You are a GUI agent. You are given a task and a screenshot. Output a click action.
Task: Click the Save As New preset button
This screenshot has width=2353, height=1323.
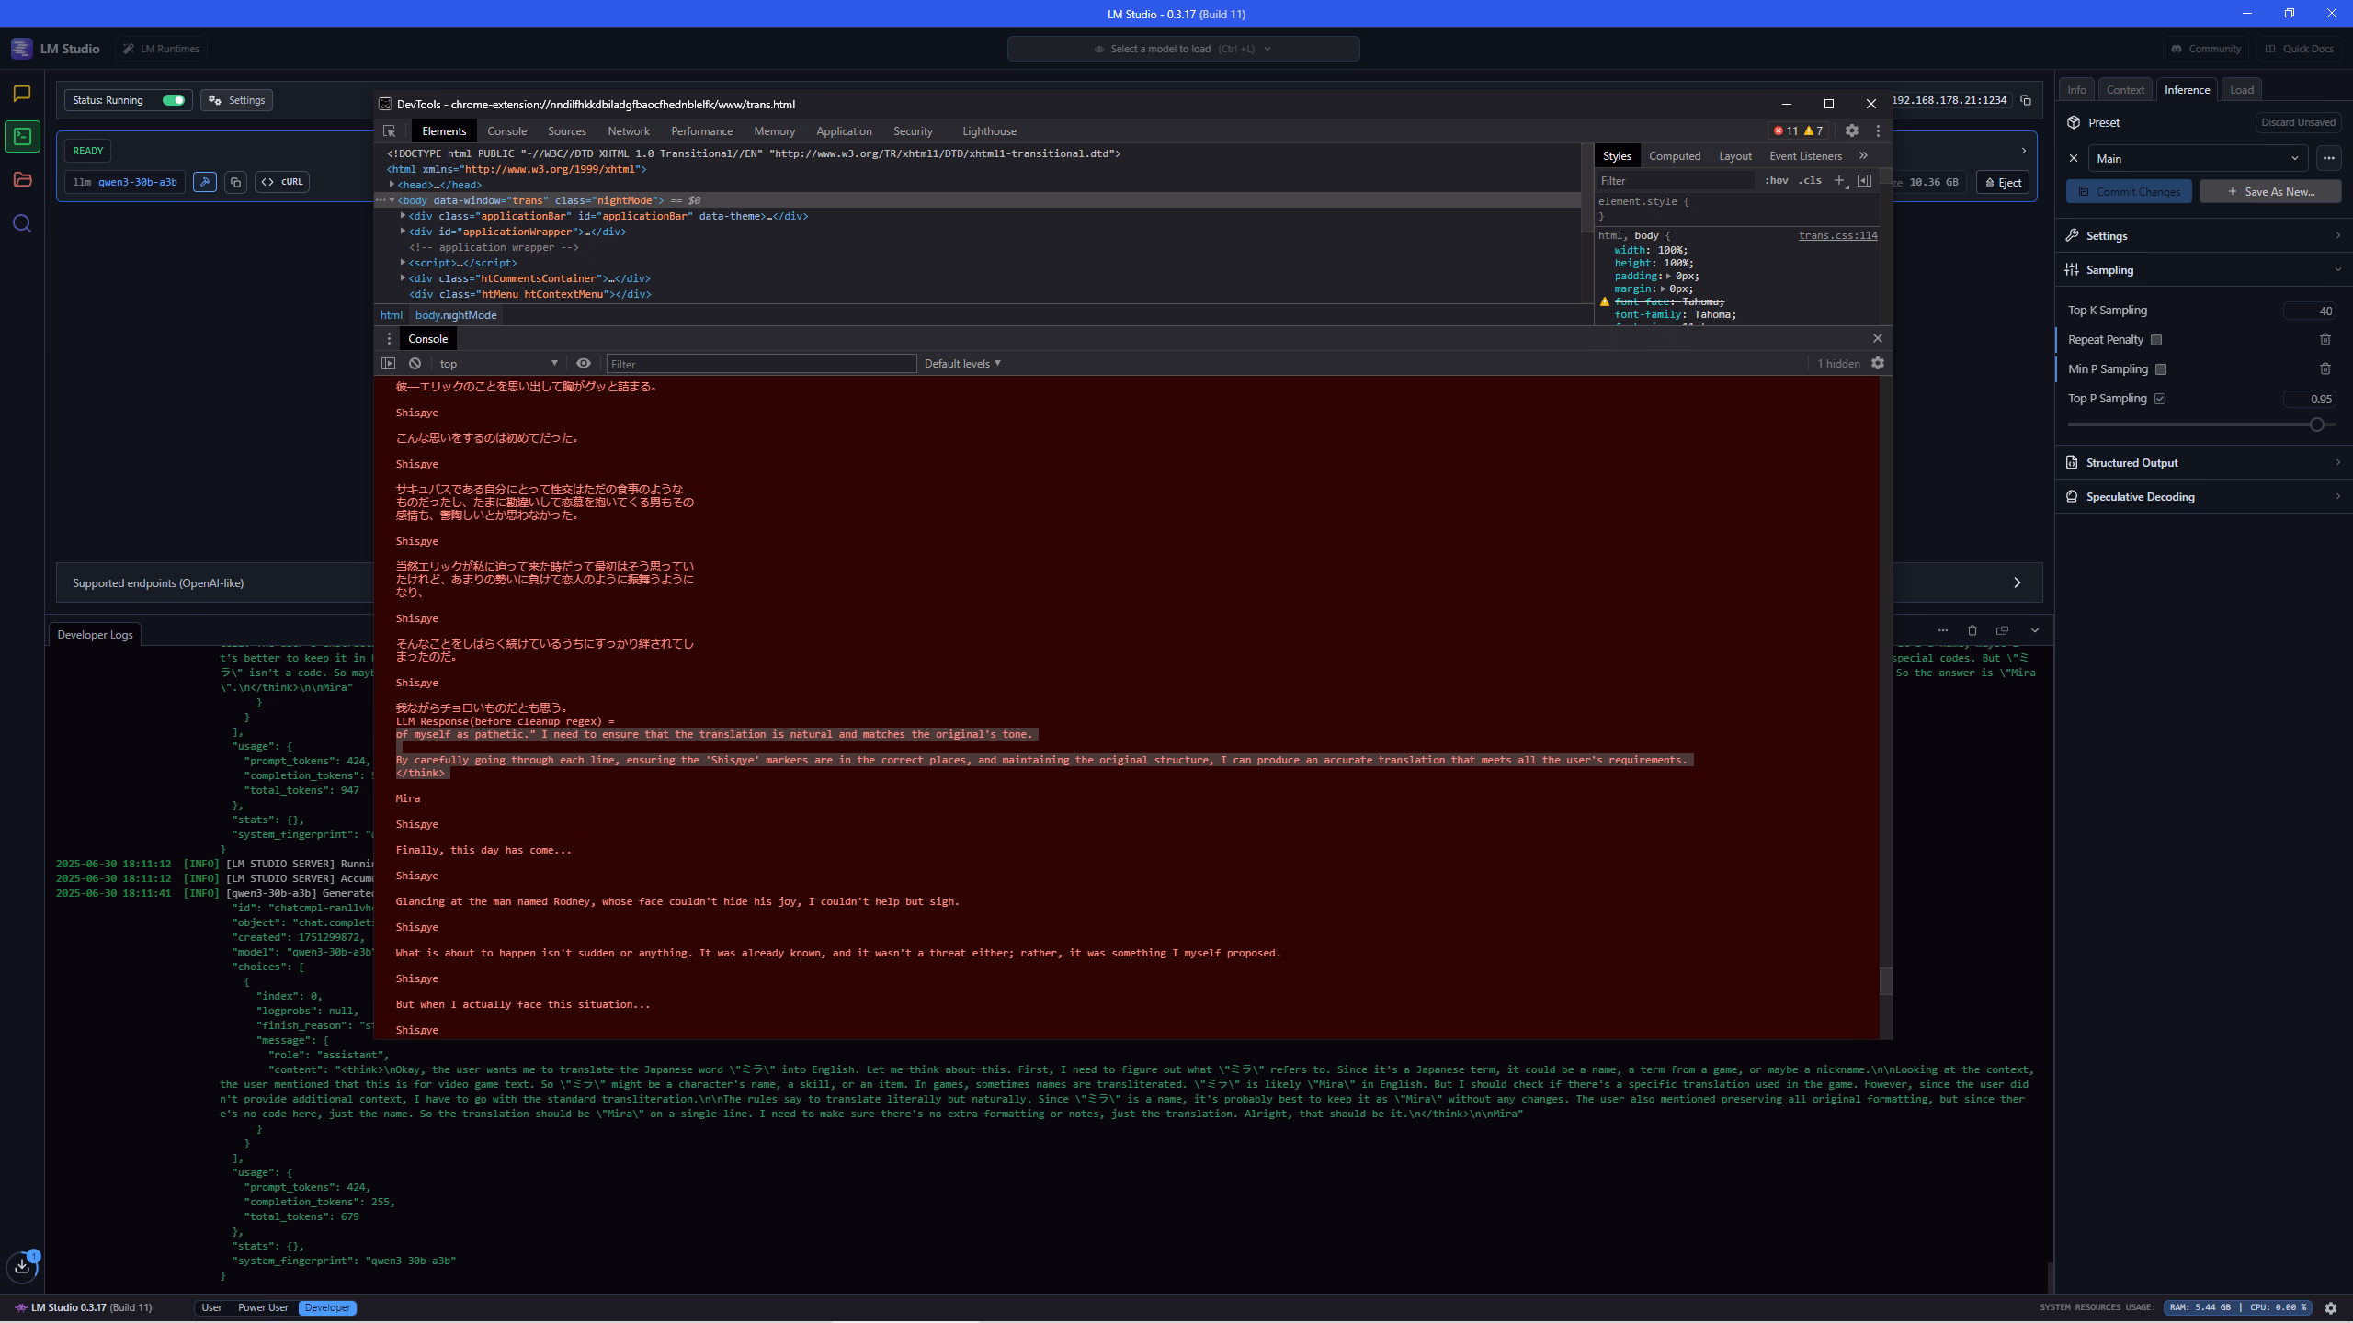click(2270, 191)
